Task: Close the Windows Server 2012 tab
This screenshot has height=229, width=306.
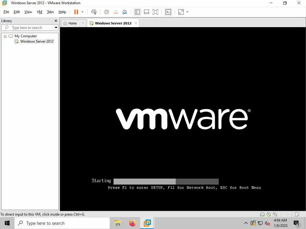Action: pyautogui.click(x=136, y=23)
